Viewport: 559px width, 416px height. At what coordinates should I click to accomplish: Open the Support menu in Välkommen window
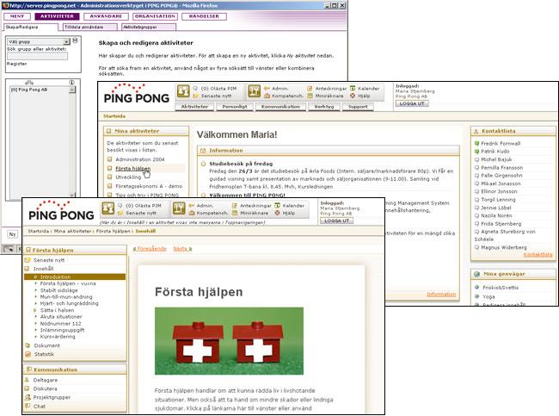coord(358,107)
